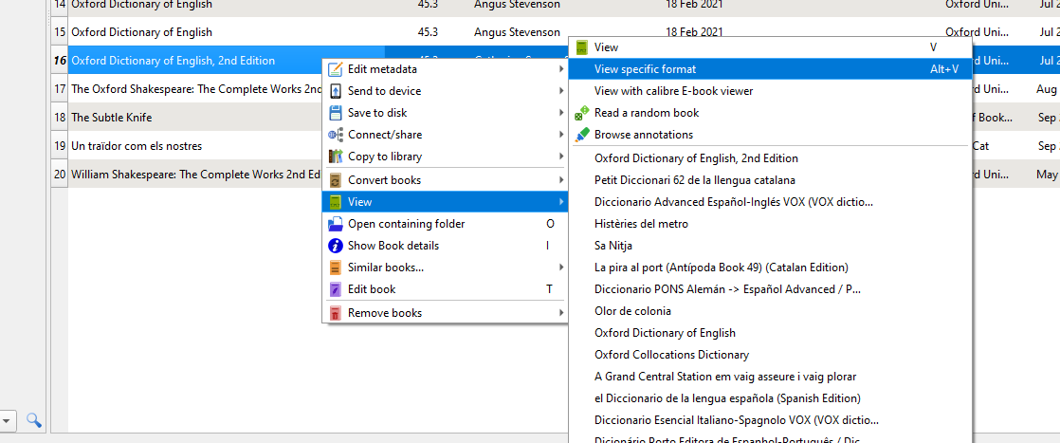The image size is (1060, 443).
Task: Click the Save to disk icon
Action: coord(335,113)
